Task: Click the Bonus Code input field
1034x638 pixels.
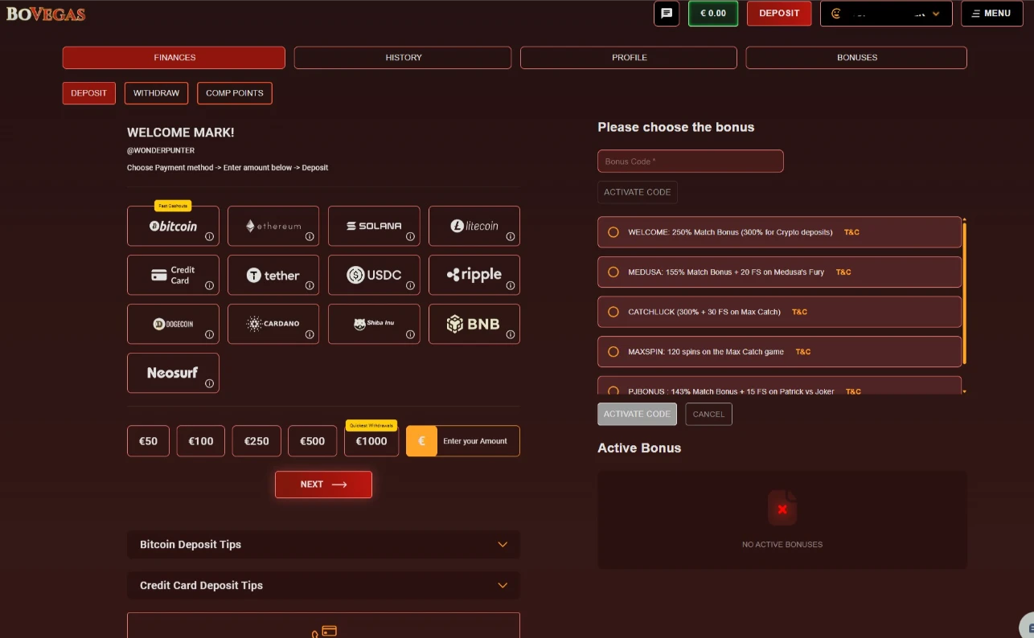Action: click(690, 161)
